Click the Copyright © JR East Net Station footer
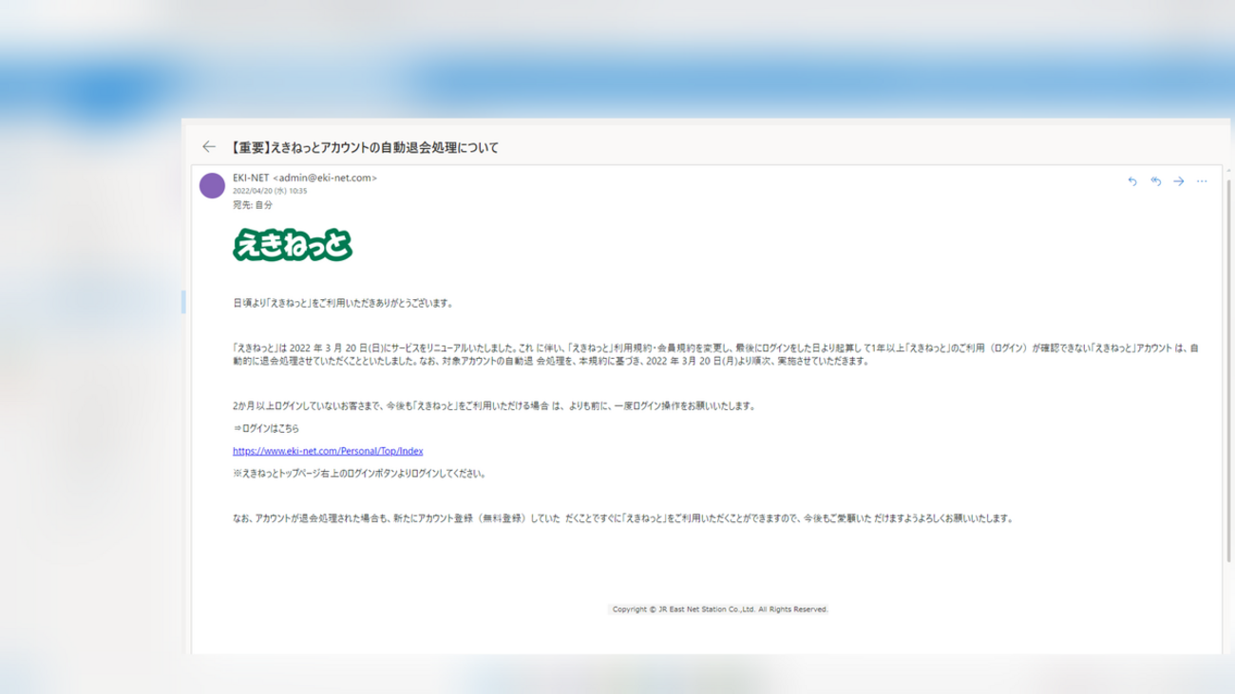Screen dimensions: 1235x694 point(719,610)
